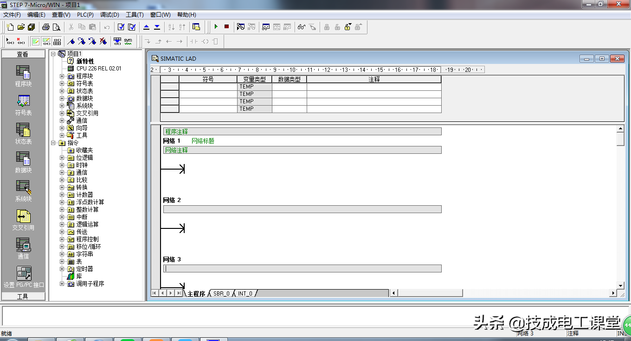Click the STOP (red square) toolbar icon
The width and height of the screenshot is (631, 341).
click(x=226, y=27)
